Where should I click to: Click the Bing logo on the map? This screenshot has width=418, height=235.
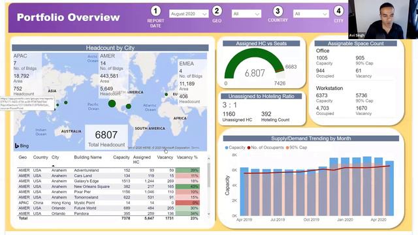[x=22, y=146]
